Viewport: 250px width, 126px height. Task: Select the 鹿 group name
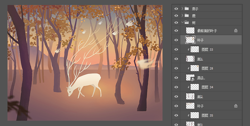click(x=194, y=16)
